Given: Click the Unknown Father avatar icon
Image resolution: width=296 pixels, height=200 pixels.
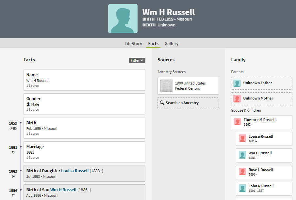Looking at the screenshot, I should tap(237, 83).
